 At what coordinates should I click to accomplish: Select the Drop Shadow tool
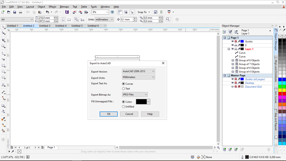(3, 106)
